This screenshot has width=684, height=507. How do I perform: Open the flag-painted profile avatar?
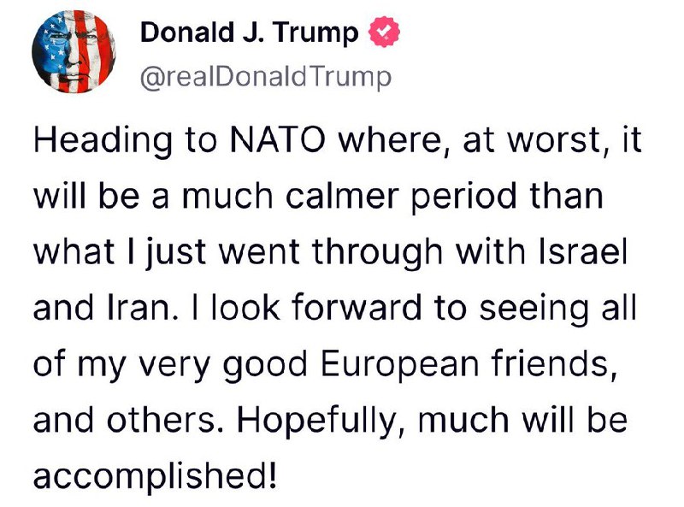coord(74,51)
